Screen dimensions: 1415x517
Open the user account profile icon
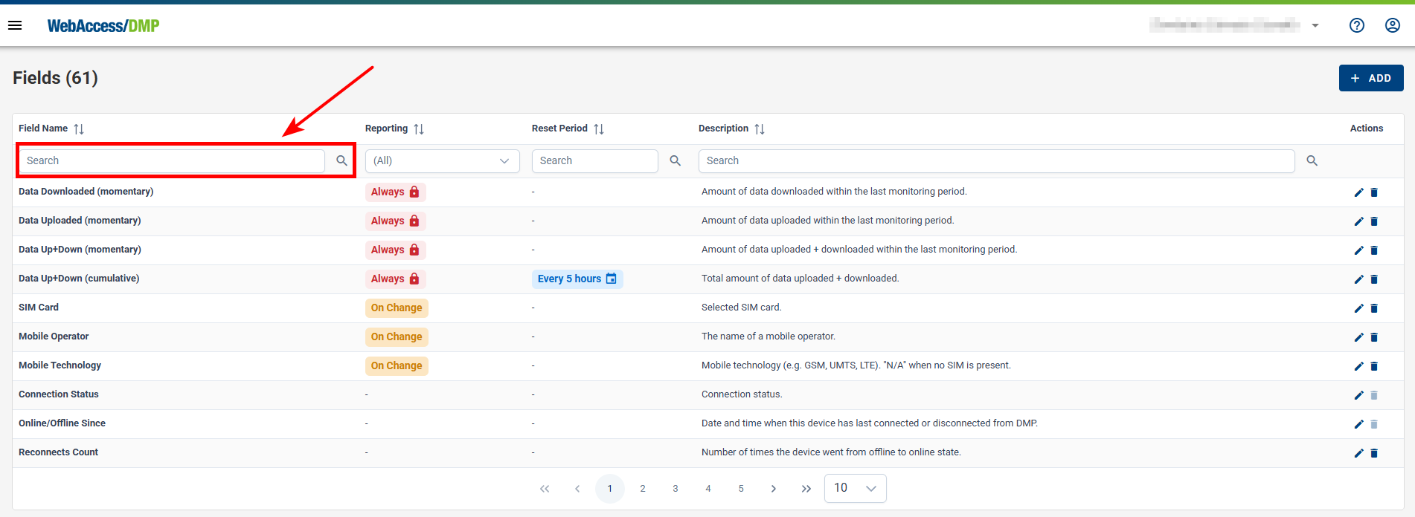(1392, 25)
